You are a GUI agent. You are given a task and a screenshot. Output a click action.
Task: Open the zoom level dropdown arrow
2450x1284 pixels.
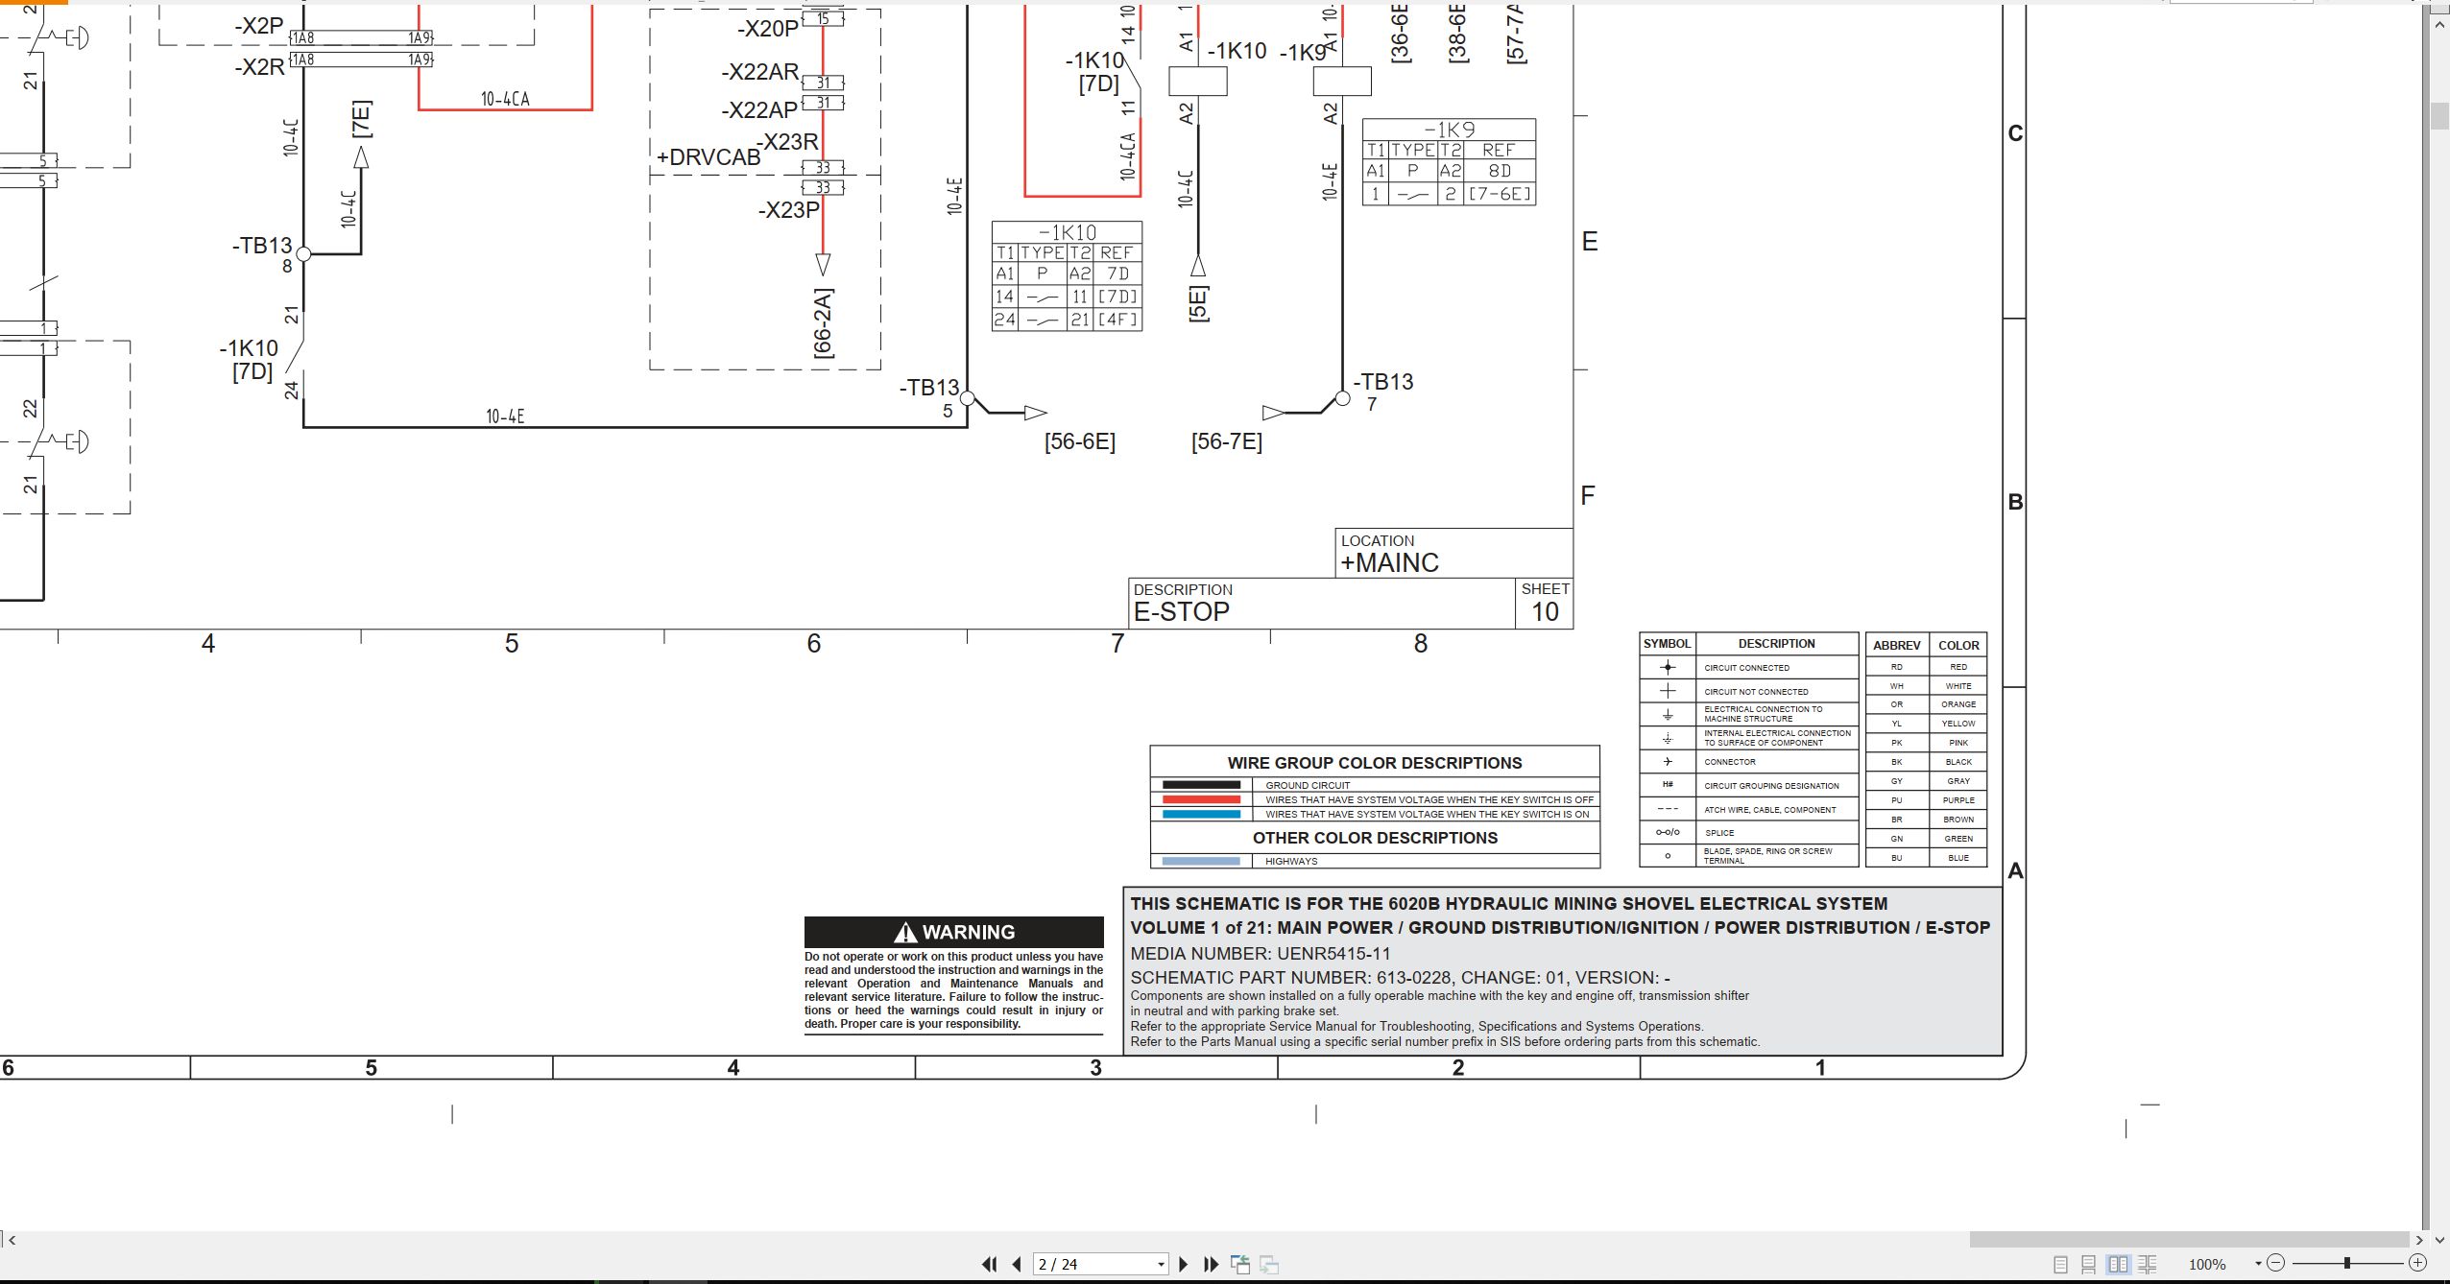coord(2258,1264)
